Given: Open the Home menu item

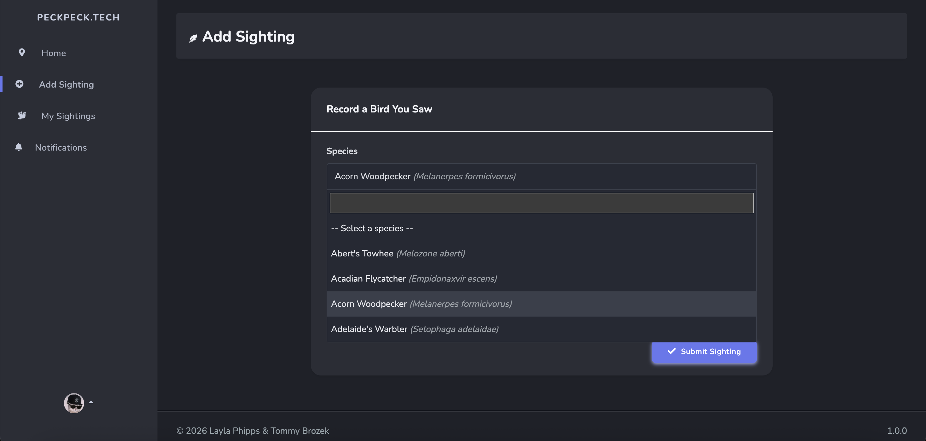Looking at the screenshot, I should [x=54, y=53].
